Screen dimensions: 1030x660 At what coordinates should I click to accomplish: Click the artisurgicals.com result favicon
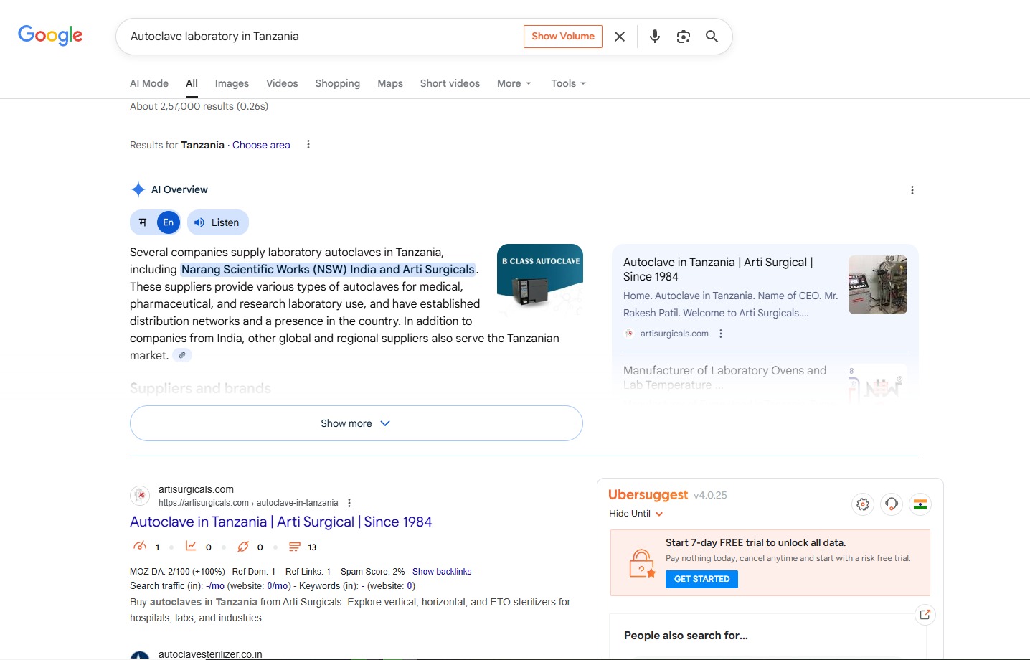(x=140, y=496)
